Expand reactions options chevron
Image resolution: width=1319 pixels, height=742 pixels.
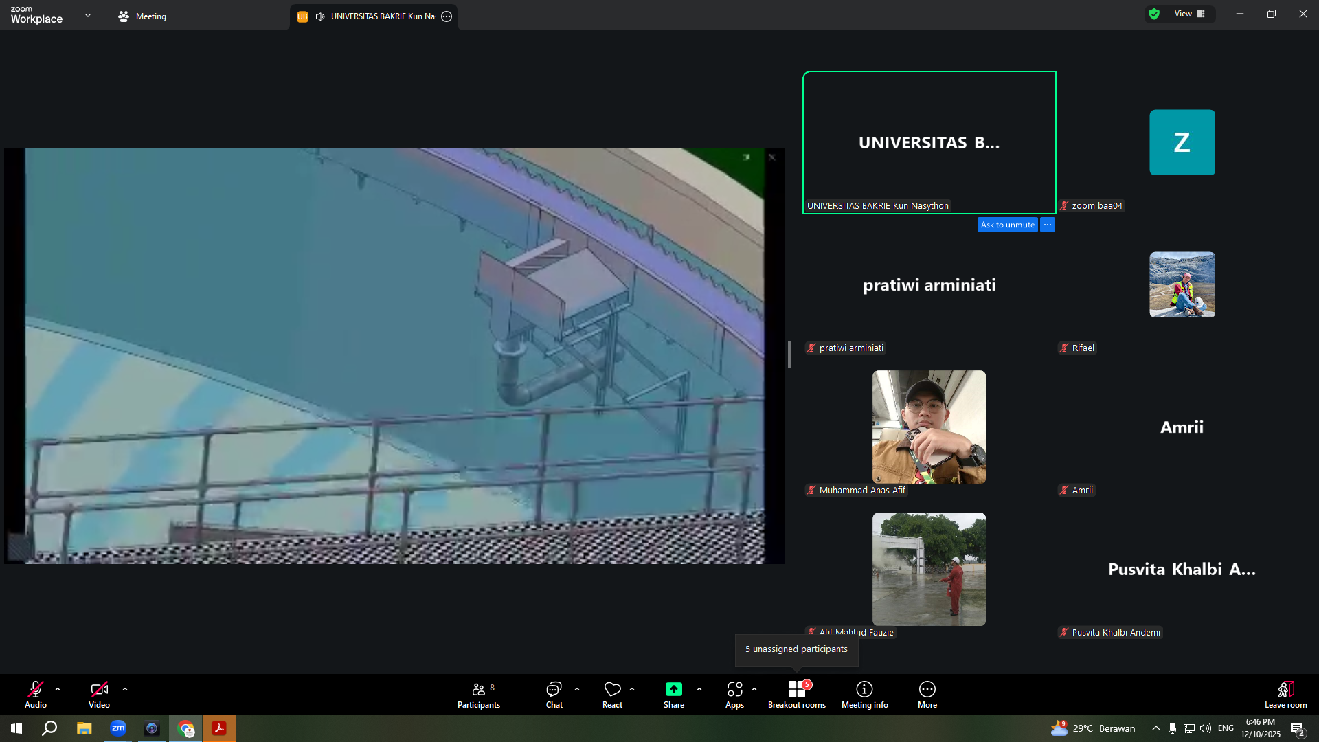point(632,689)
